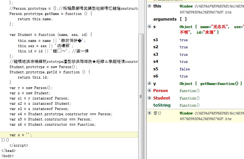Click the arguments value '[ ]'
The width and height of the screenshot is (244, 159).
[183, 19]
